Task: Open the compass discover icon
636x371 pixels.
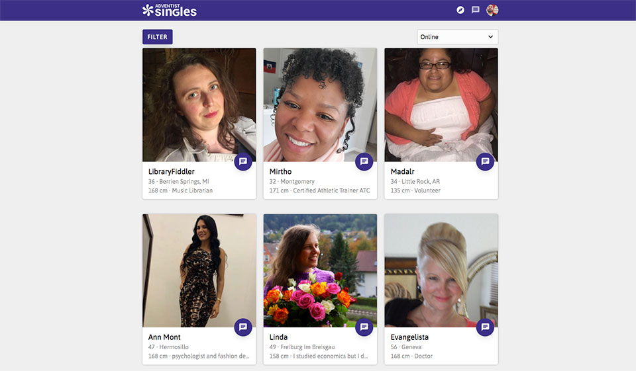Action: [461, 10]
